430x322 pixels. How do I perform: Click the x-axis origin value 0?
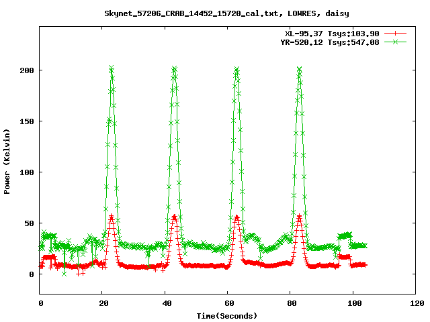pyautogui.click(x=41, y=303)
